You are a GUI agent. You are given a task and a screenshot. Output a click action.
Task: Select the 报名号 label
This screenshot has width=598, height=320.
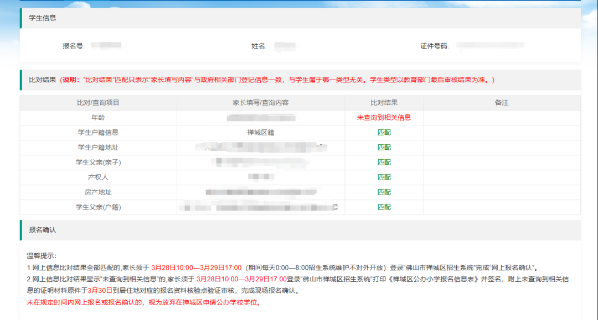(74, 46)
